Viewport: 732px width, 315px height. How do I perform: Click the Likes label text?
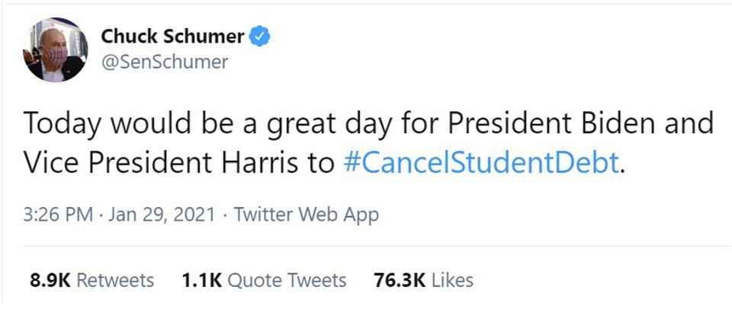click(x=452, y=281)
